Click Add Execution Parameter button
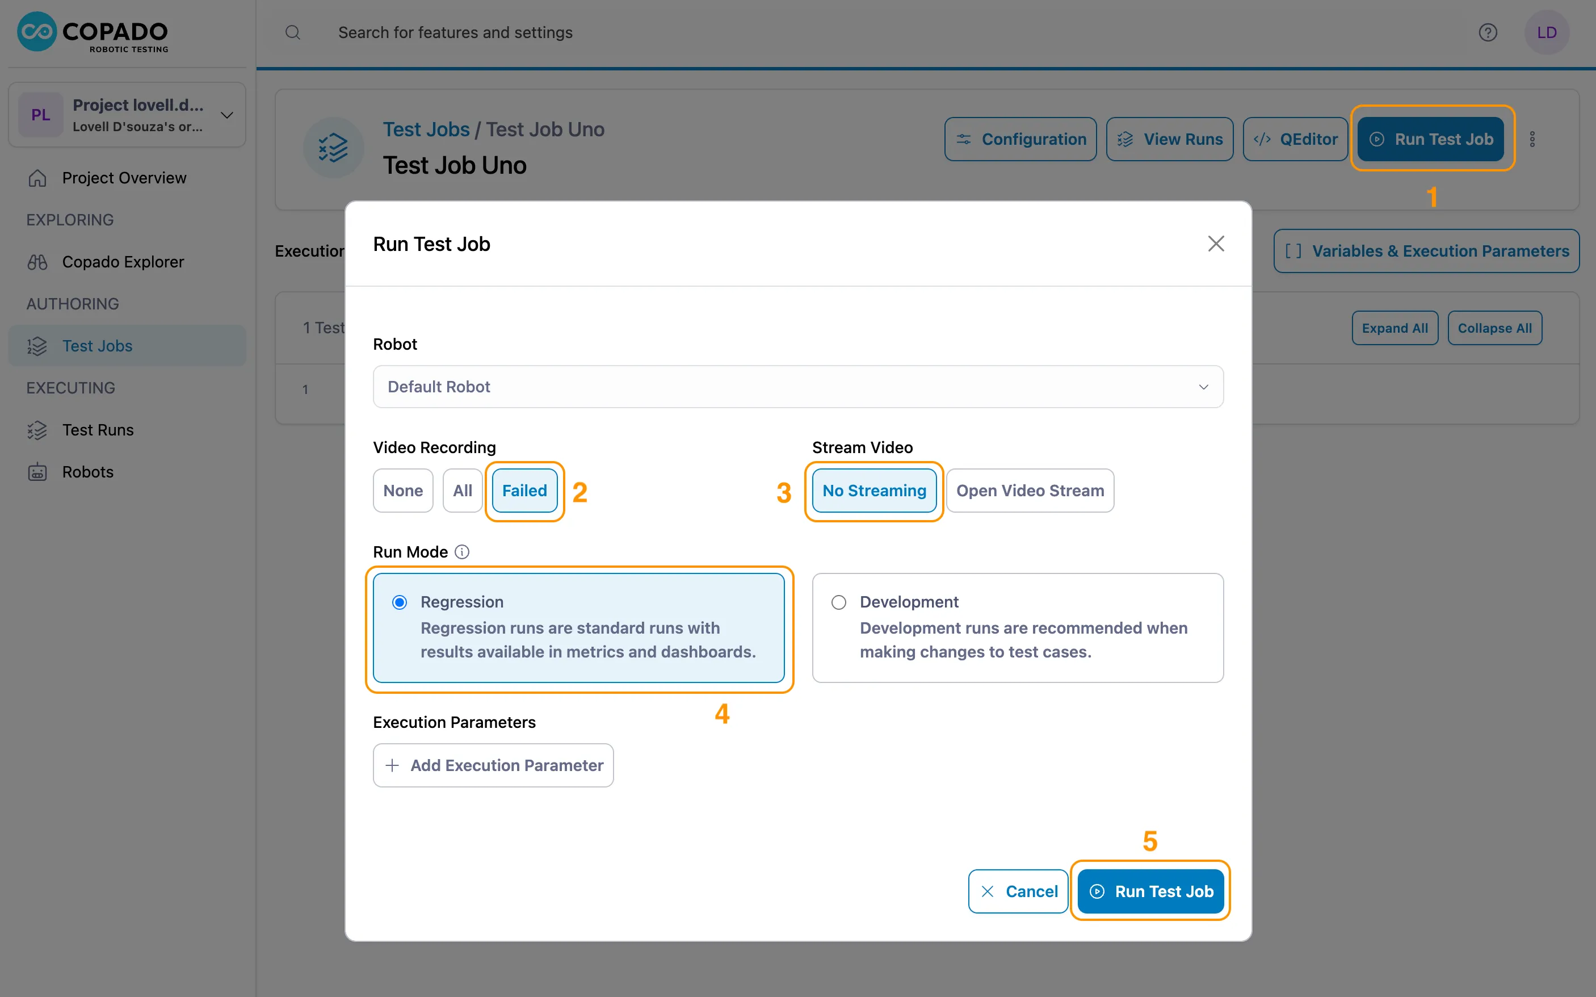The image size is (1596, 997). (493, 765)
